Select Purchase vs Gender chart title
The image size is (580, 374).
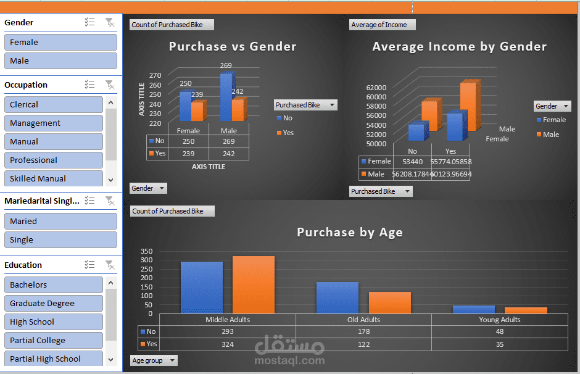233,46
